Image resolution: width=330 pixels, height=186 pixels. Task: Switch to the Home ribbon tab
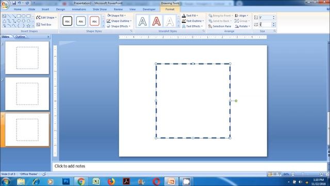[18, 9]
